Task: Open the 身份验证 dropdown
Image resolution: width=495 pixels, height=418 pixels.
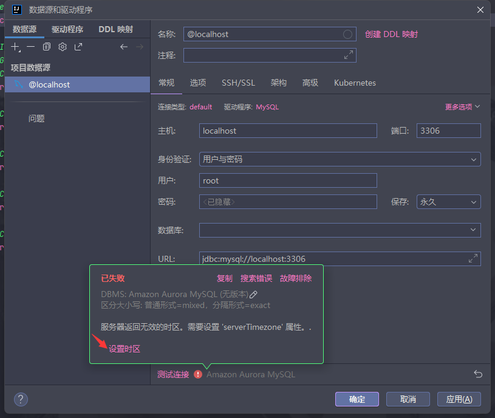Action: pos(473,159)
